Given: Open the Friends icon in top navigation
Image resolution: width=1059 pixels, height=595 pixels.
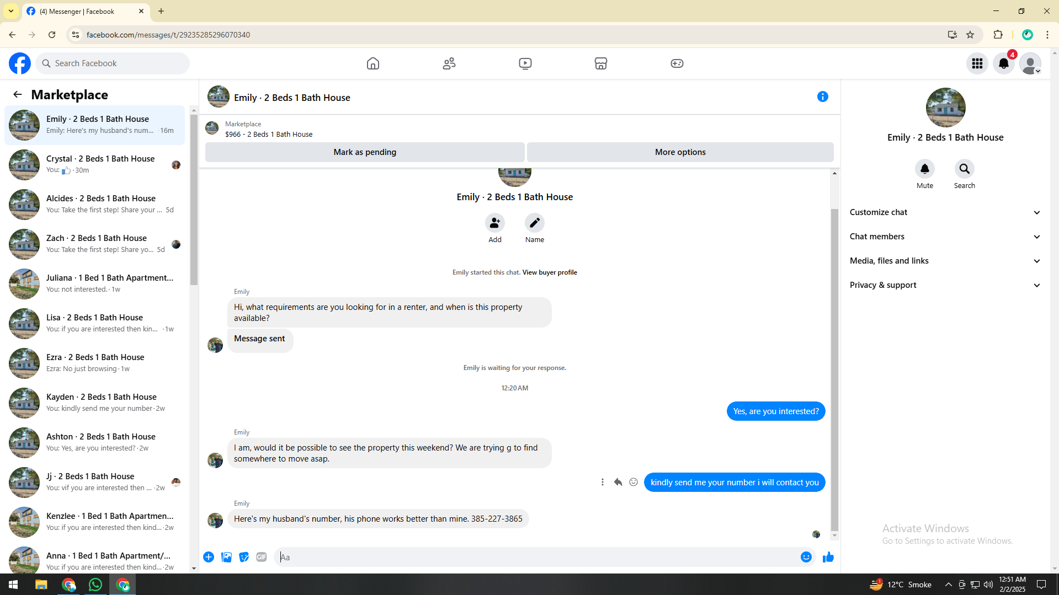Looking at the screenshot, I should pyautogui.click(x=449, y=63).
